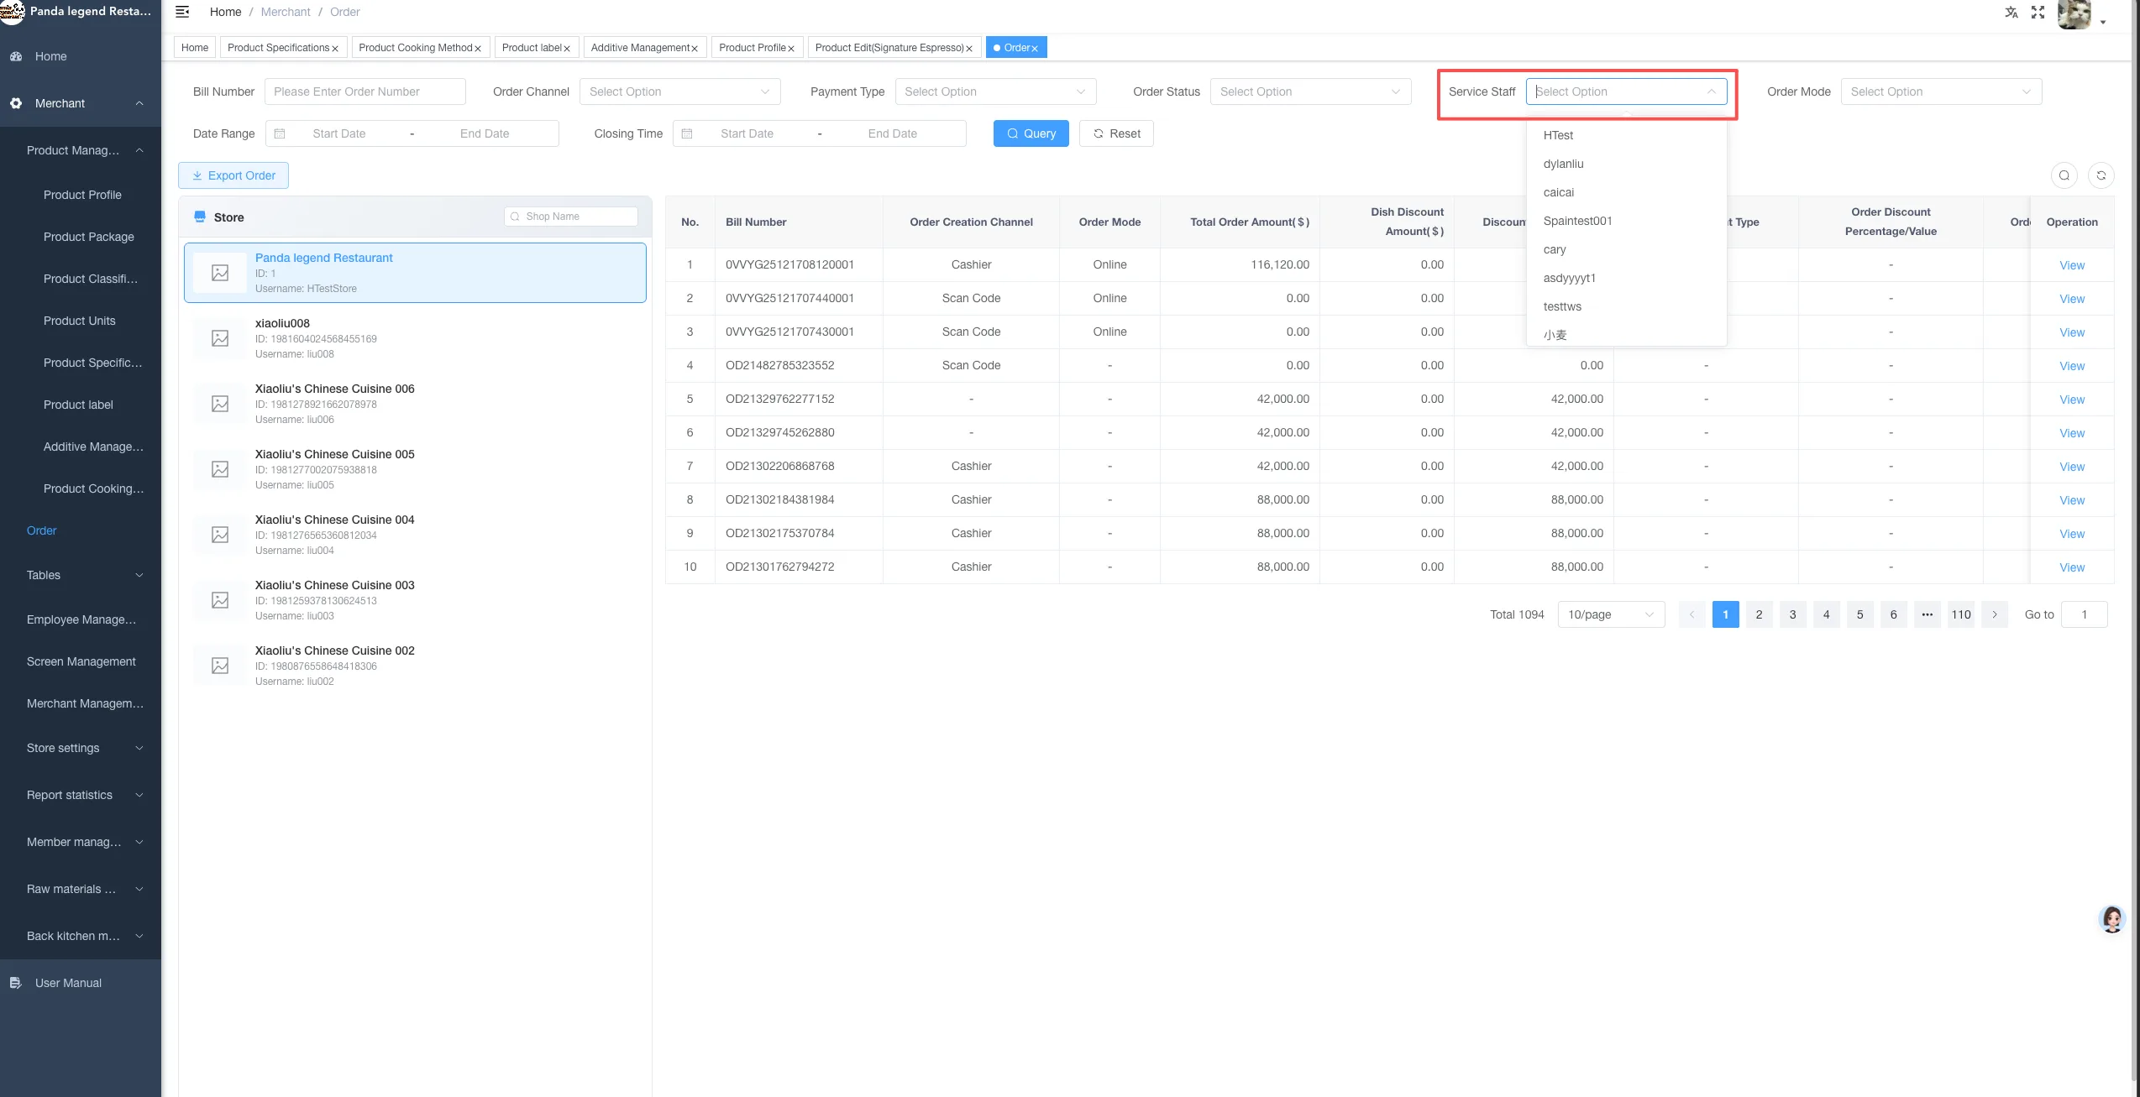Viewport: 2140px width, 1097px height.
Task: Toggle fullscreen mode icon
Action: [x=2038, y=13]
